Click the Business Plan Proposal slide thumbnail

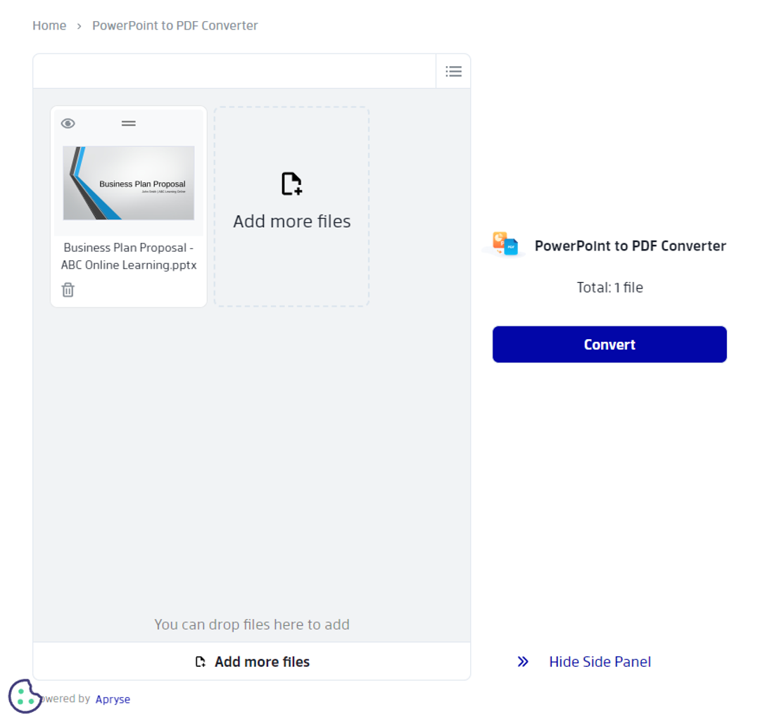[128, 183]
